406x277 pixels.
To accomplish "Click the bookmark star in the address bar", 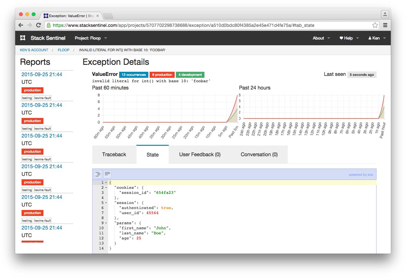I will pos(375,25).
